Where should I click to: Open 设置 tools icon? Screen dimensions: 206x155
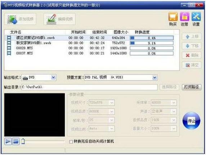pyautogui.click(x=196, y=17)
